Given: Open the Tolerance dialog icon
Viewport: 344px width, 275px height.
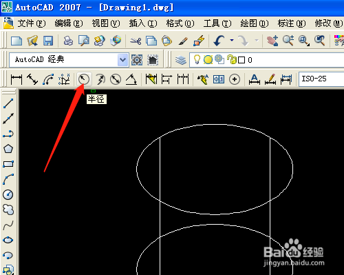Looking at the screenshot, I should (219, 79).
